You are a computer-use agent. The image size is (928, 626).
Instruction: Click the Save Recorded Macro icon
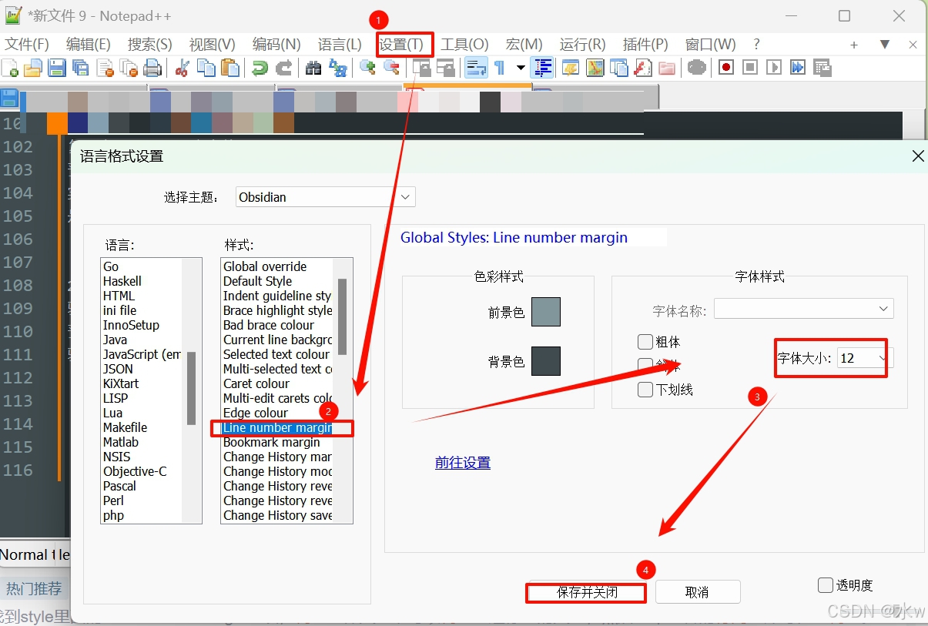point(822,68)
